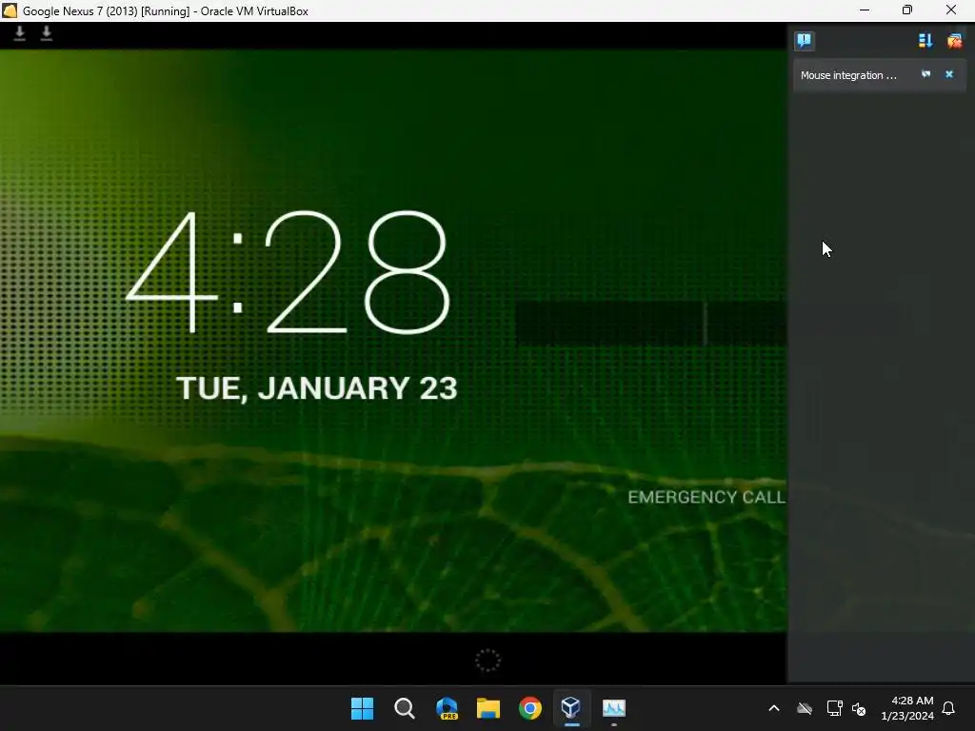975x731 pixels.
Task: Minimize the VirtualBox window
Action: point(865,10)
